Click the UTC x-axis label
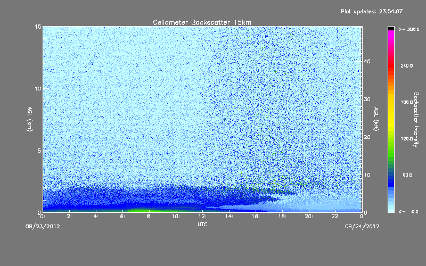Image resolution: width=426 pixels, height=266 pixels. 202,224
